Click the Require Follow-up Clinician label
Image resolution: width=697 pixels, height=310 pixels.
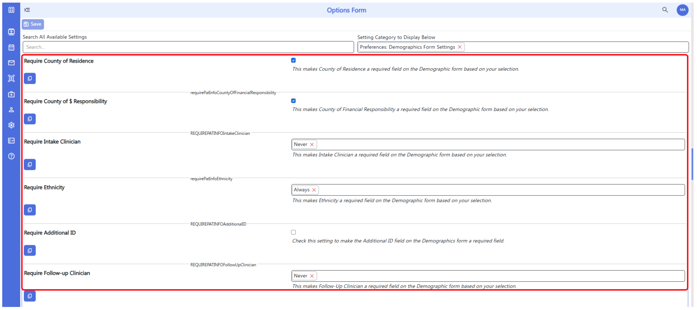[x=57, y=273]
